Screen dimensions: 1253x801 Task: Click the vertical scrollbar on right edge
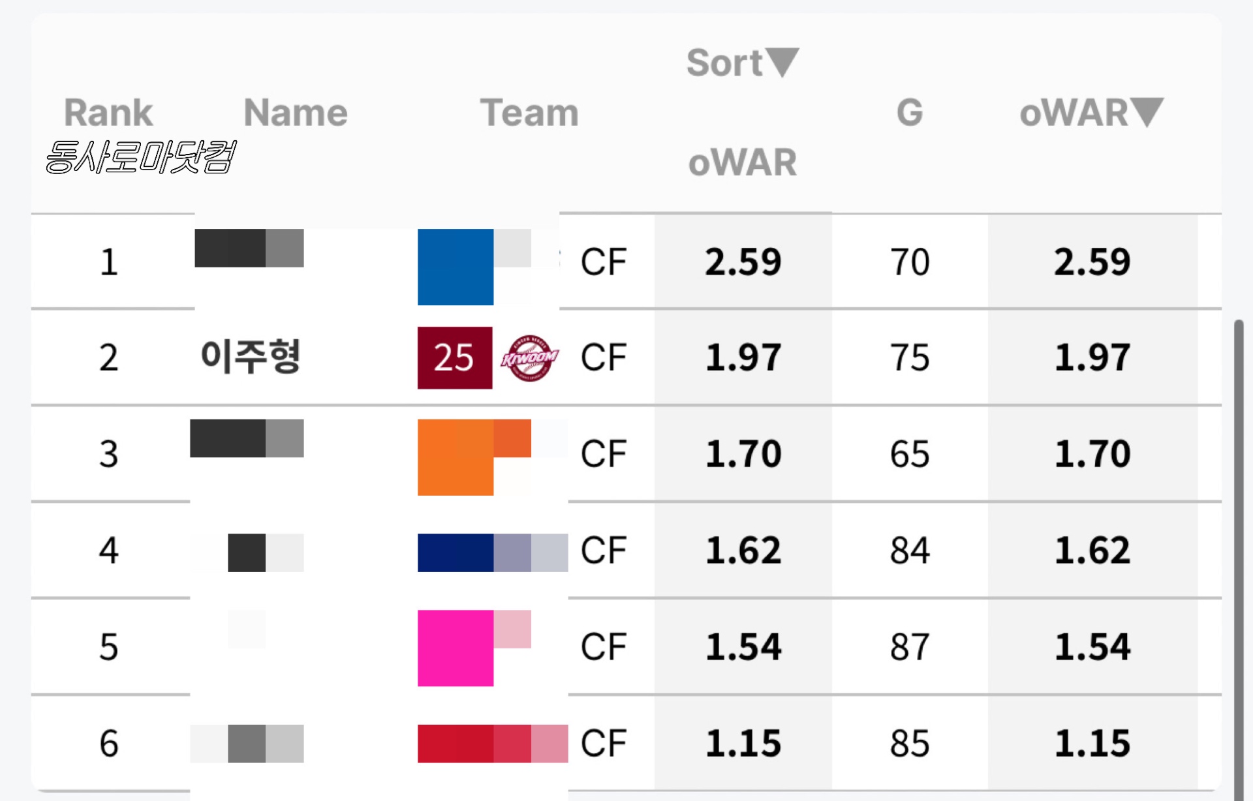pyautogui.click(x=1238, y=554)
